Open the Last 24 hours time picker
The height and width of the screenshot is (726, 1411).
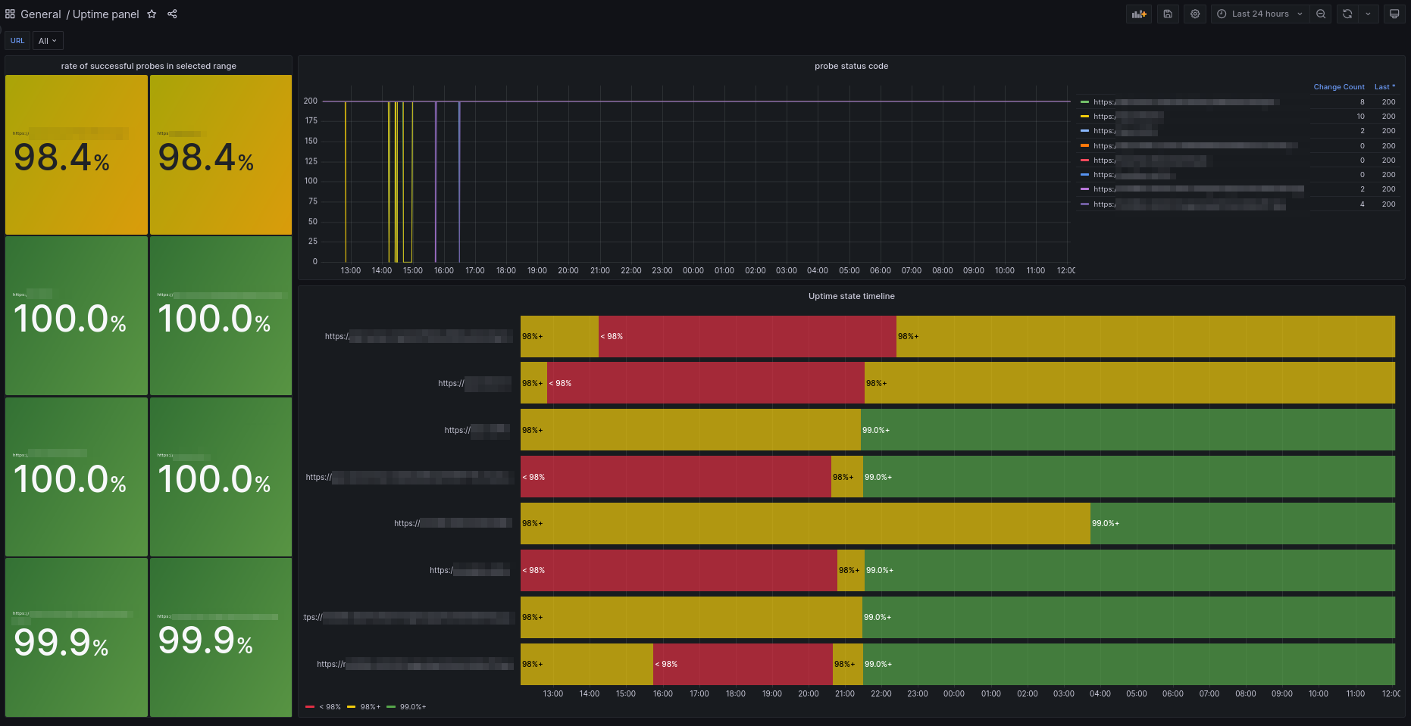(x=1260, y=14)
